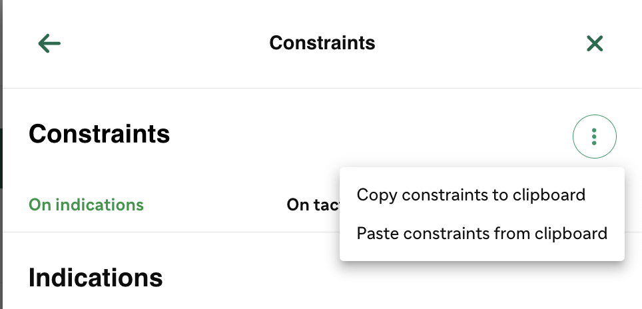Open the three-dot options menu
Screen dimensions: 642x309
point(594,137)
